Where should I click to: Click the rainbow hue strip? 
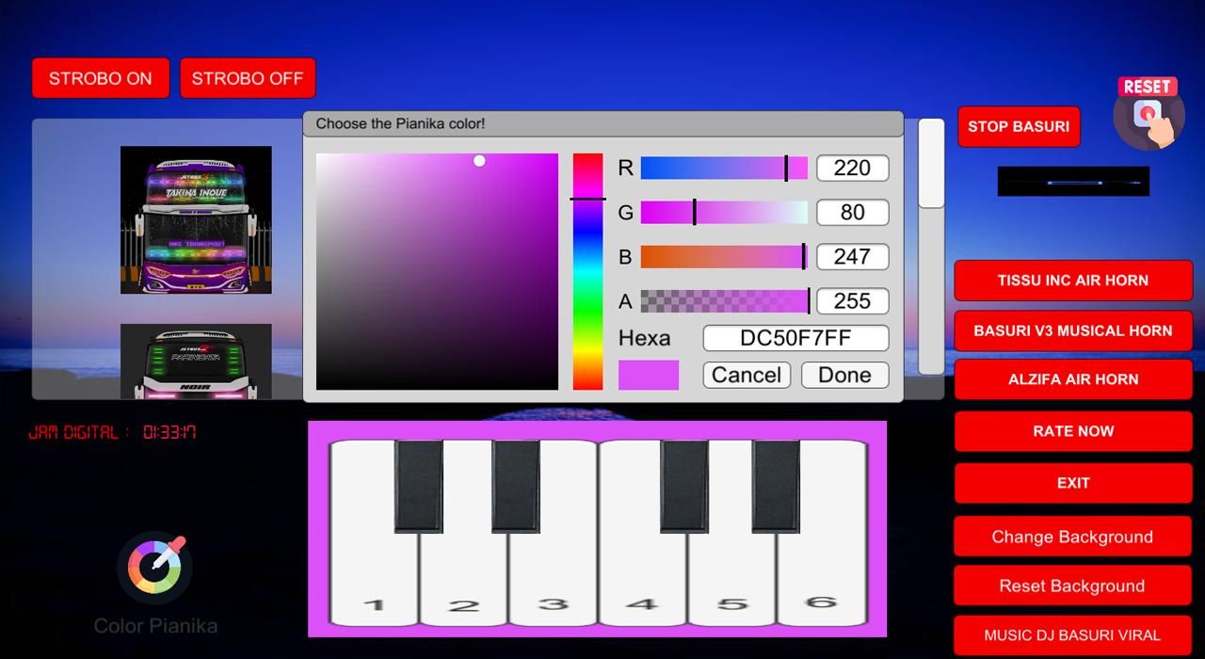click(587, 271)
